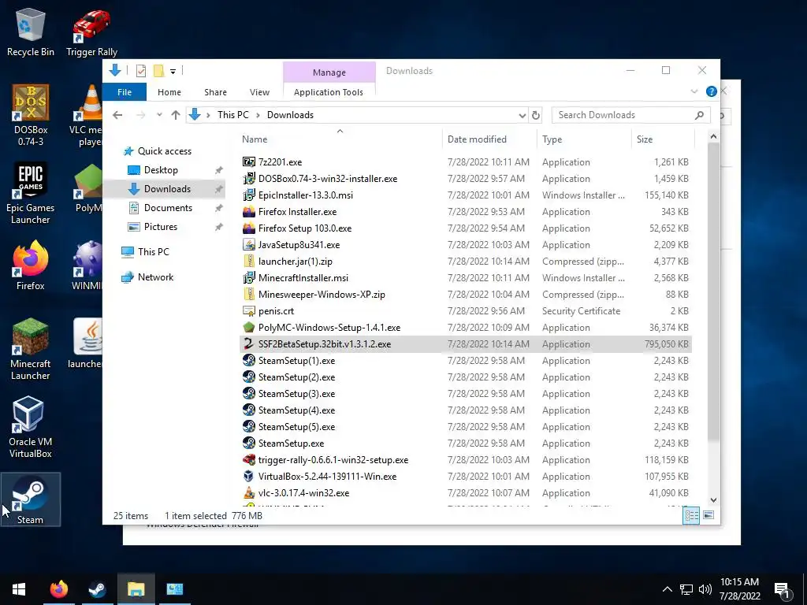Open the Share ribbon tab

[215, 92]
